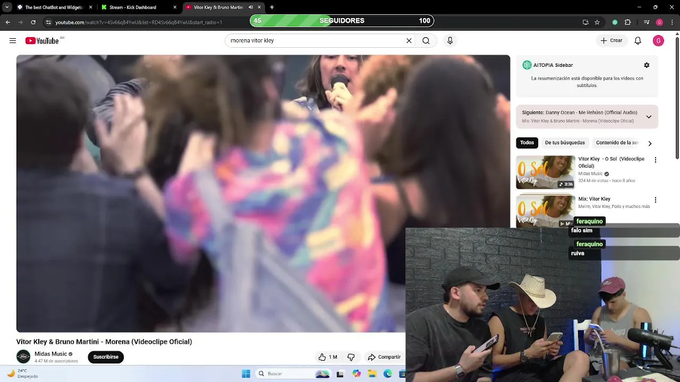Viewport: 680px width, 382px height.
Task: View site information icon in address bar
Action: (x=48, y=22)
